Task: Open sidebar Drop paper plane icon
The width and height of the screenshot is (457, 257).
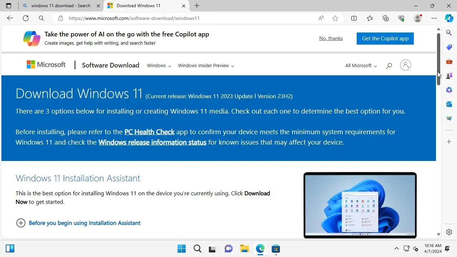Action: tap(449, 119)
